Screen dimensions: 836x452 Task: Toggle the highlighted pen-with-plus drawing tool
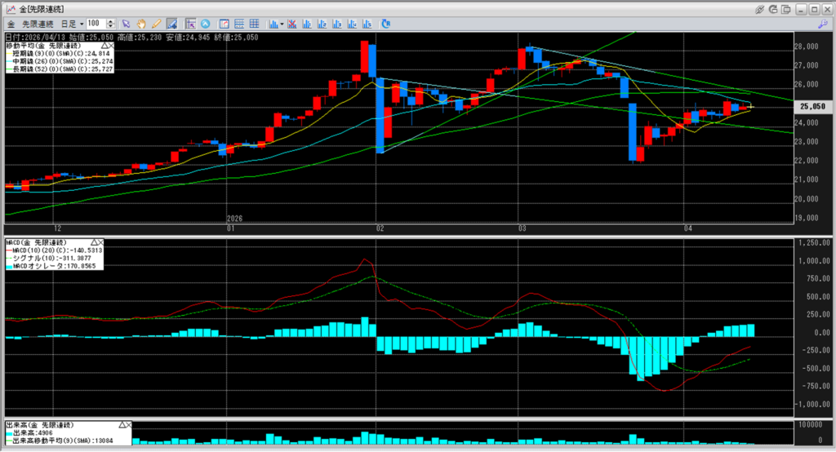tap(171, 24)
